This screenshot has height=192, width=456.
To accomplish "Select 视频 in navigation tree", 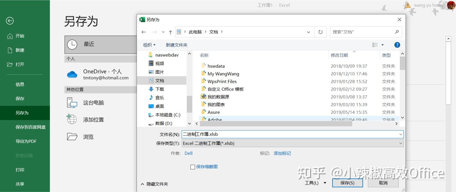I will (x=159, y=64).
